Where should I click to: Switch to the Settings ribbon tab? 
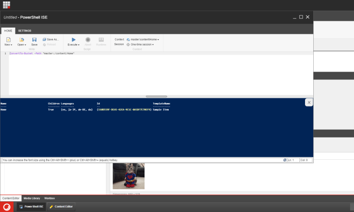tap(24, 30)
